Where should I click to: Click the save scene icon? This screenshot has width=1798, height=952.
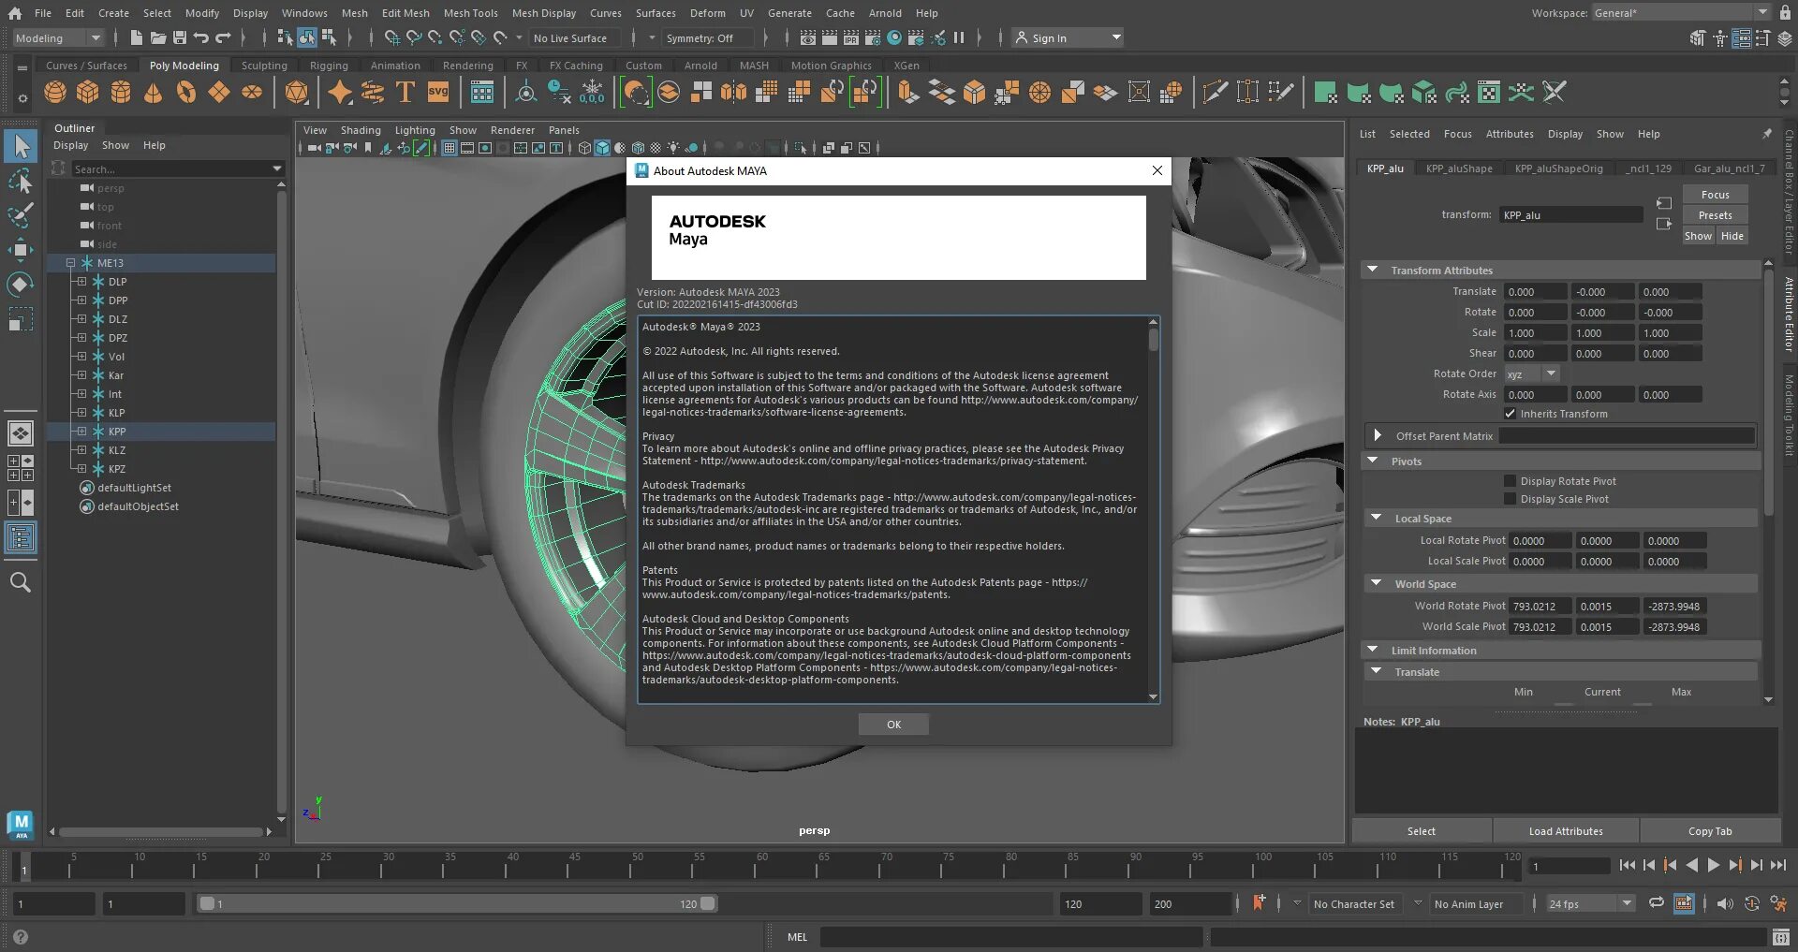click(x=180, y=37)
